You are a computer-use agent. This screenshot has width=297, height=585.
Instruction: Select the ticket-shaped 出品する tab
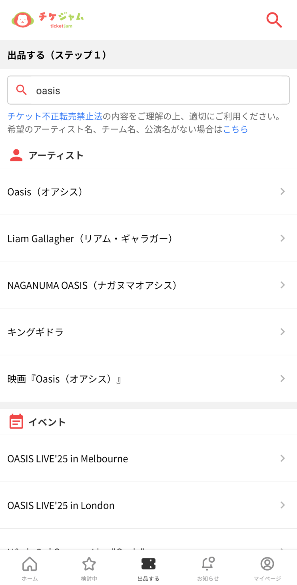pyautogui.click(x=148, y=569)
